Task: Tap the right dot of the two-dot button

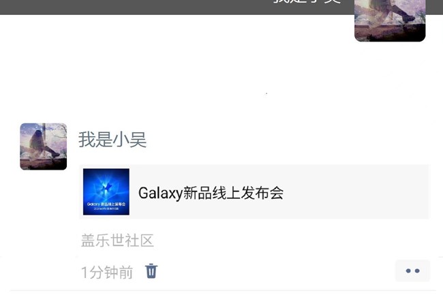Action: 417,270
